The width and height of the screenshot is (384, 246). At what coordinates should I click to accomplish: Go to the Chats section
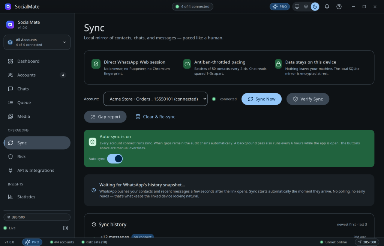(37, 89)
